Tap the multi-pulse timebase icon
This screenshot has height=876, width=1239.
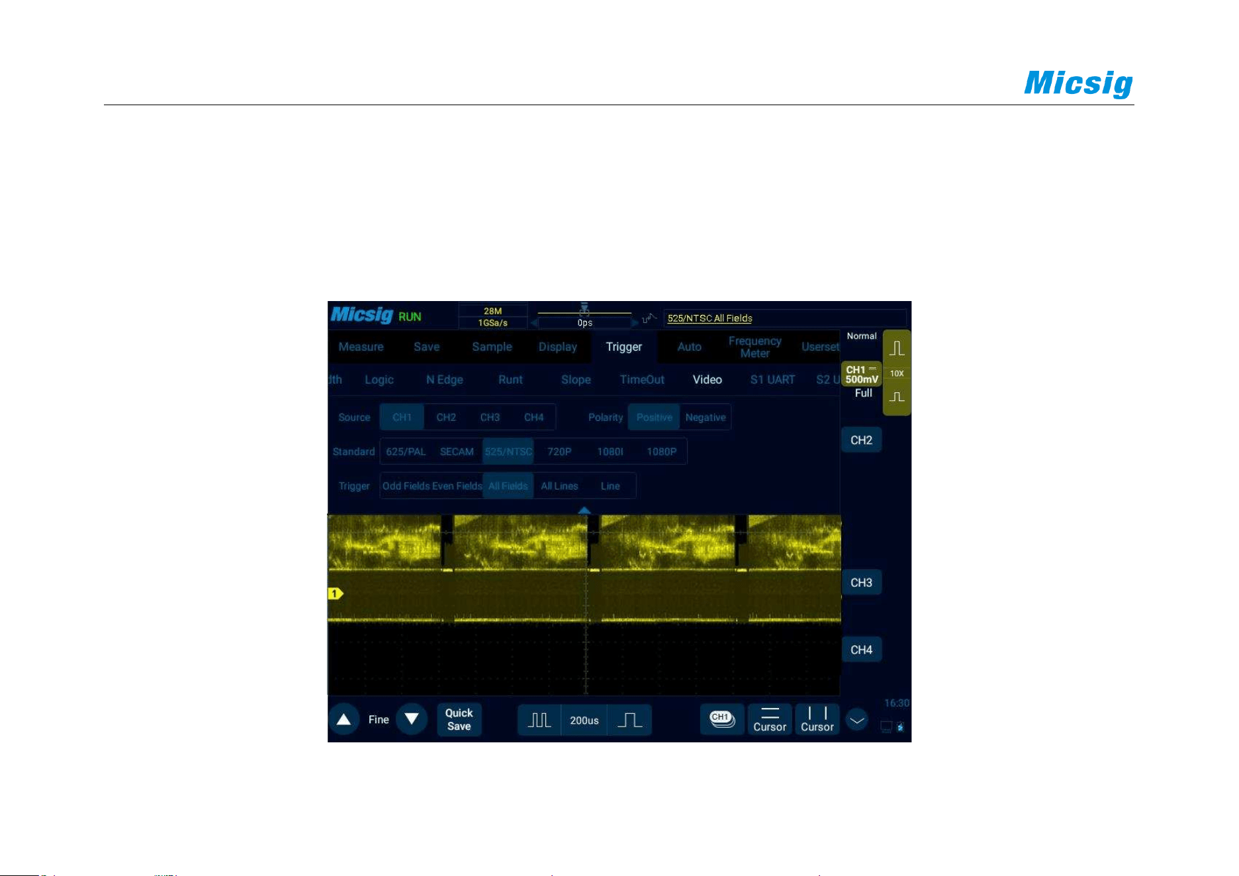coord(539,720)
